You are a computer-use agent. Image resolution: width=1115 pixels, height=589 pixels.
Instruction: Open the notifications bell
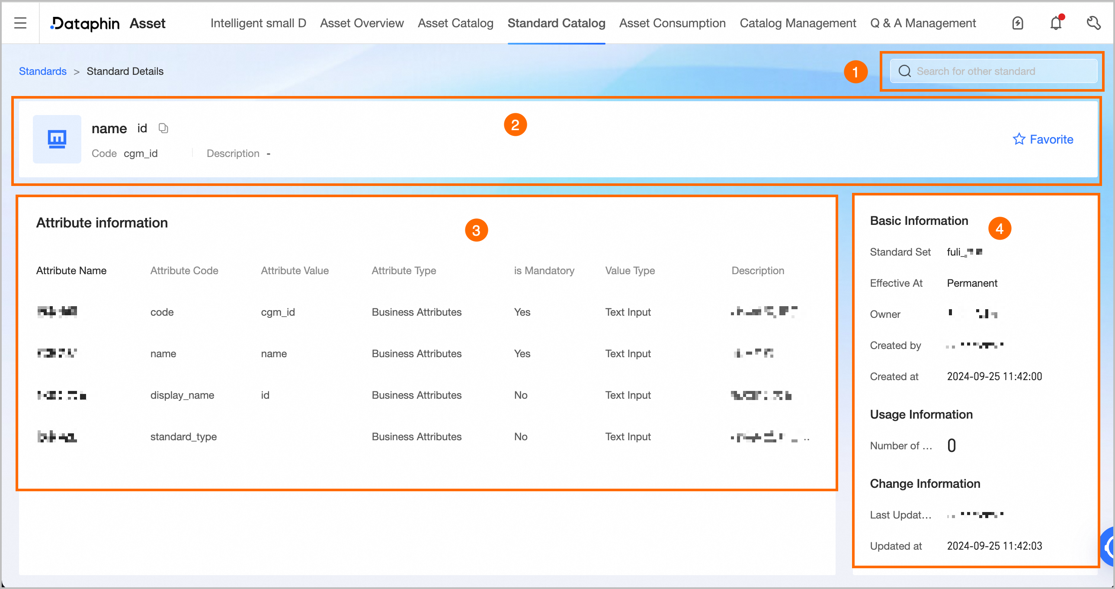1056,23
